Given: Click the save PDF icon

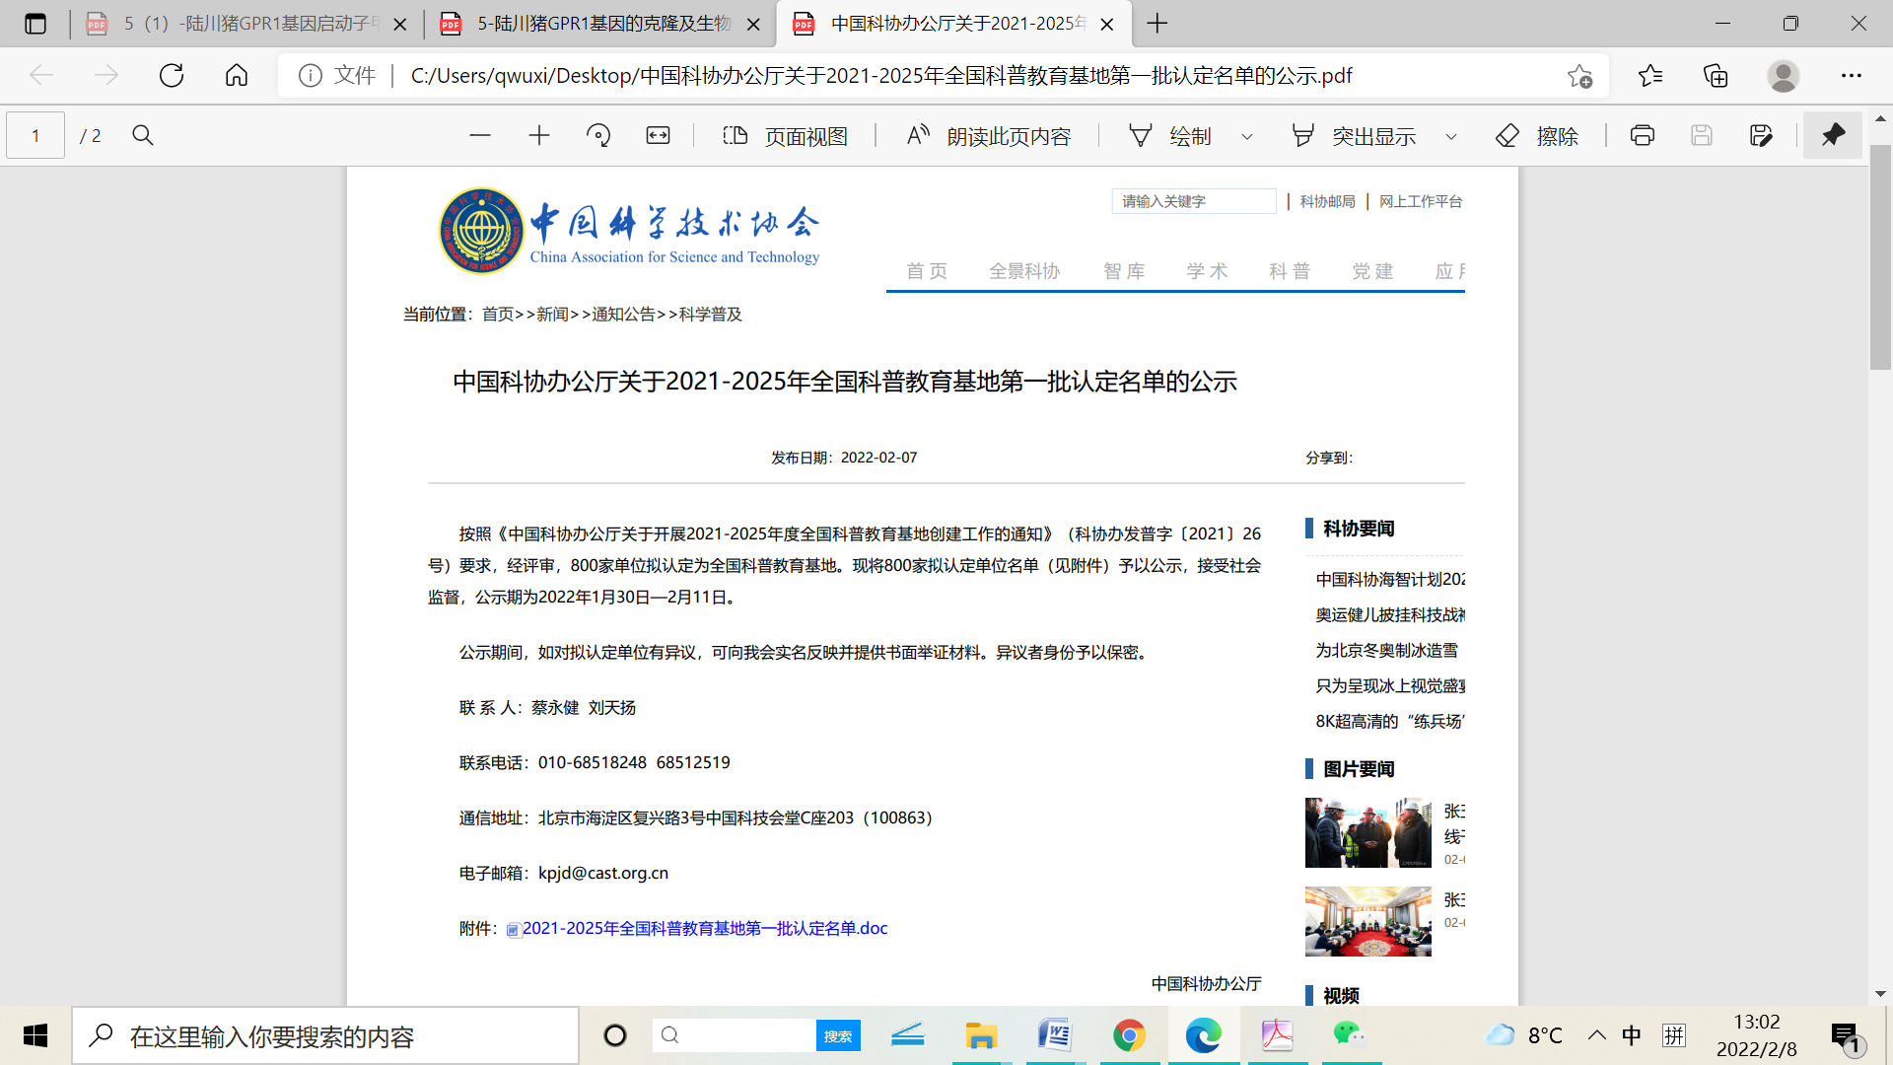Looking at the screenshot, I should 1702,136.
